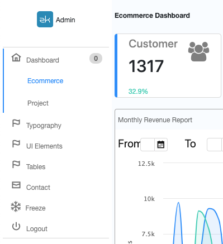Click the Monthly Revenue Report heading
223x244 pixels.
(x=155, y=120)
